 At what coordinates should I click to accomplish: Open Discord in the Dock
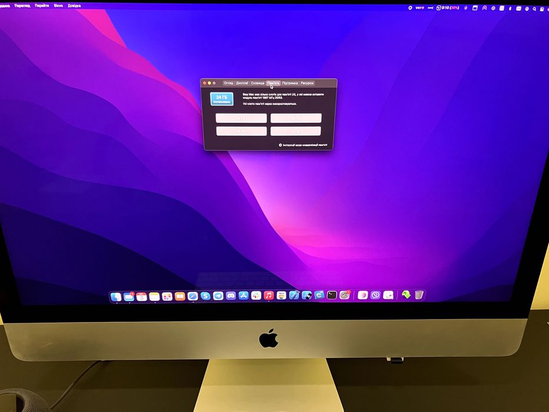[x=231, y=295]
